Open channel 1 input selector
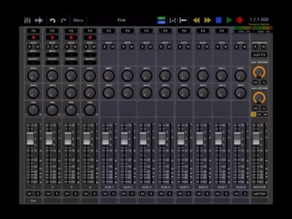Viewport: 292px width, 219px height. pyautogui.click(x=33, y=55)
